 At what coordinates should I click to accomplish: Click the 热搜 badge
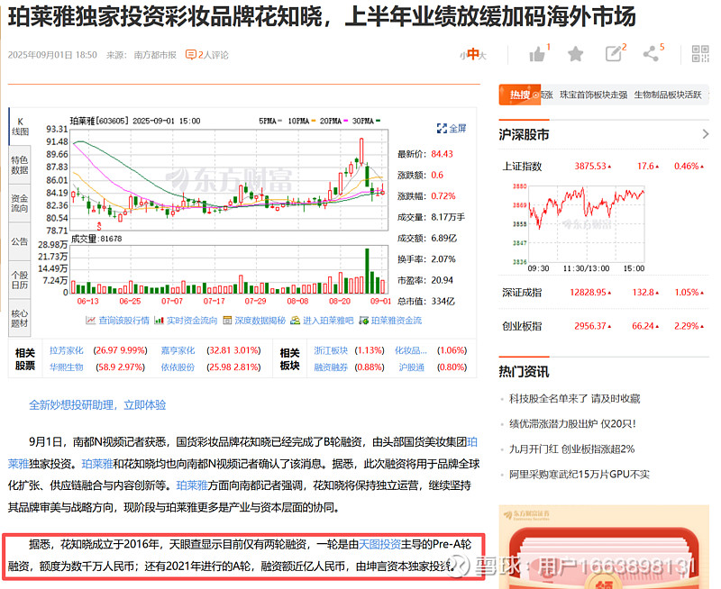520,95
